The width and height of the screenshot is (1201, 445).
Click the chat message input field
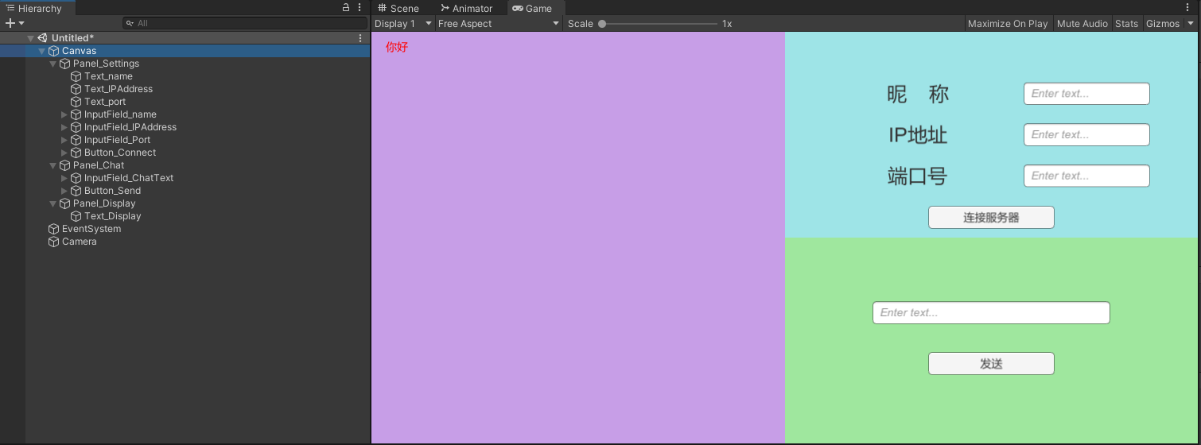point(991,313)
